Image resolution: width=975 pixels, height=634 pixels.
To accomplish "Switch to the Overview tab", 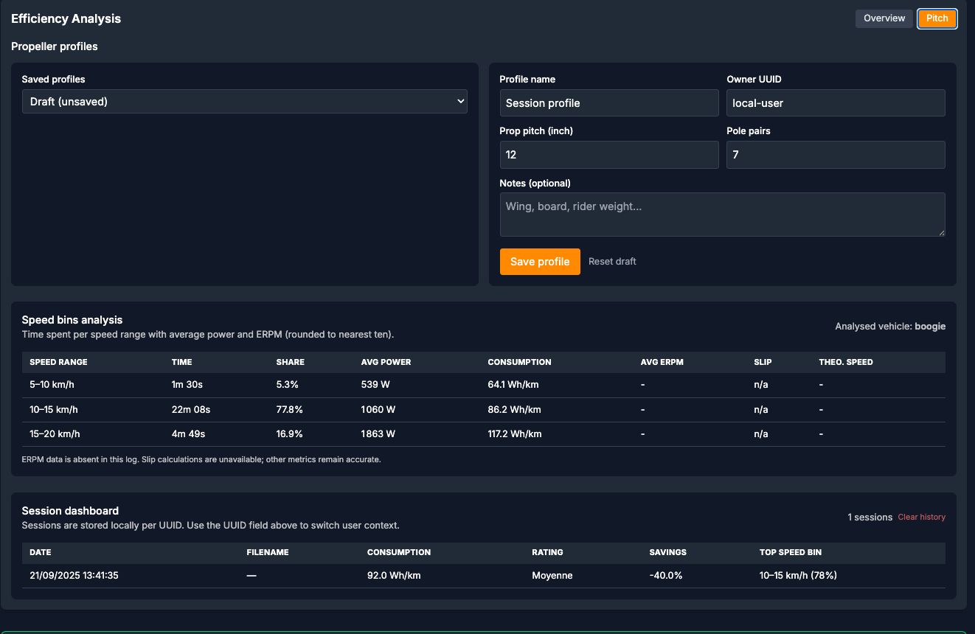I will point(884,18).
